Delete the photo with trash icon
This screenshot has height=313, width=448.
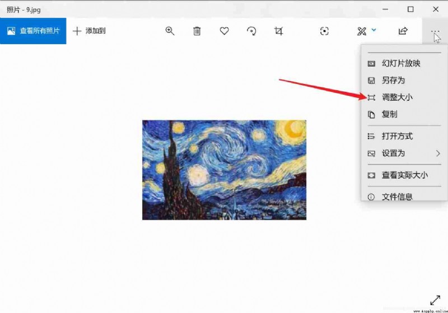click(x=197, y=31)
